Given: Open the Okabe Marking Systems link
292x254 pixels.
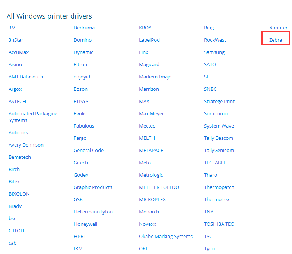Looking at the screenshot, I should tap(166, 236).
